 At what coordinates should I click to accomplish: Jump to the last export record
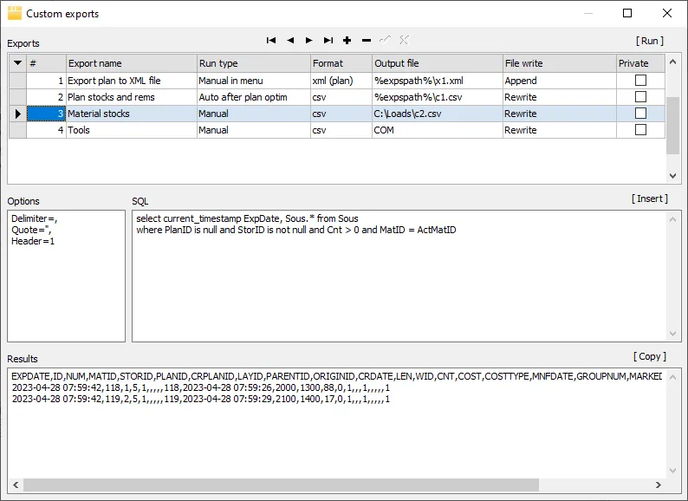tap(328, 40)
